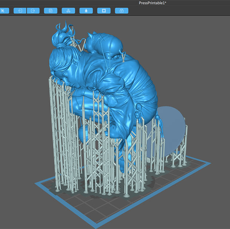Screen dimensions: 230x229
Task: Click the three-circles arrange icon
Action: coord(68,10)
